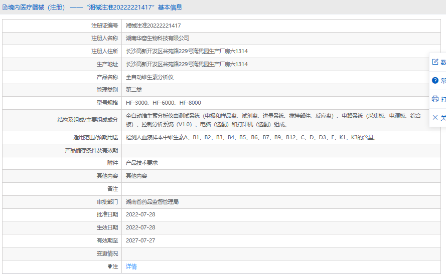
Task: Click the 生效日期 value 2022-07-28
Action: (140, 227)
